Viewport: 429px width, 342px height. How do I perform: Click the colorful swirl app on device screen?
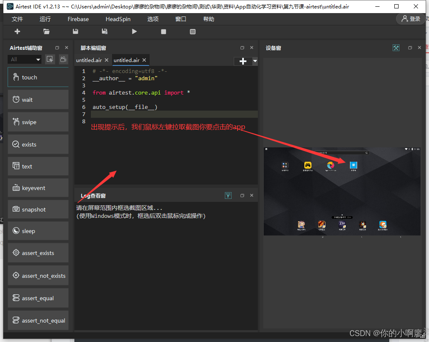pos(331,165)
